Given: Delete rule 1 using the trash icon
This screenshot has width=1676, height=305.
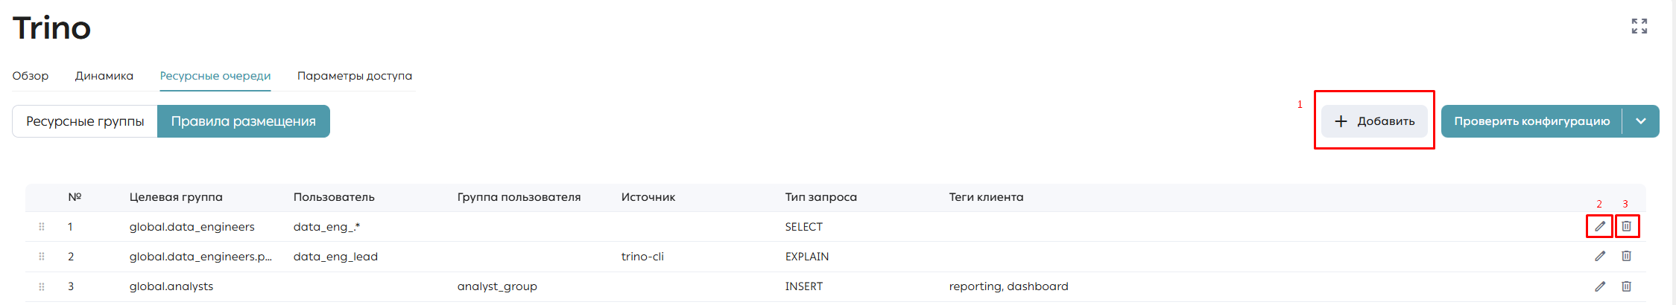Looking at the screenshot, I should tap(1627, 226).
